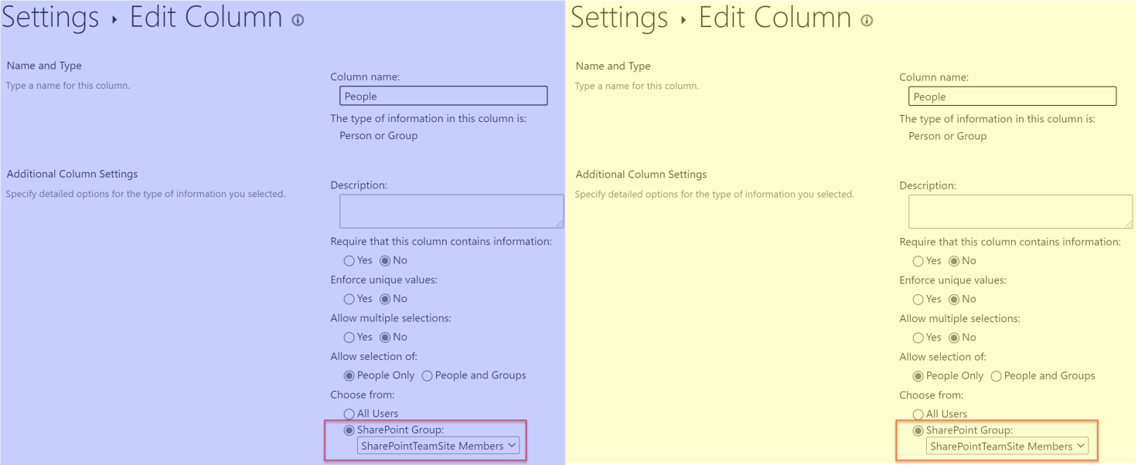Click Description box in yellow panel
The height and width of the screenshot is (465, 1138).
(1020, 211)
